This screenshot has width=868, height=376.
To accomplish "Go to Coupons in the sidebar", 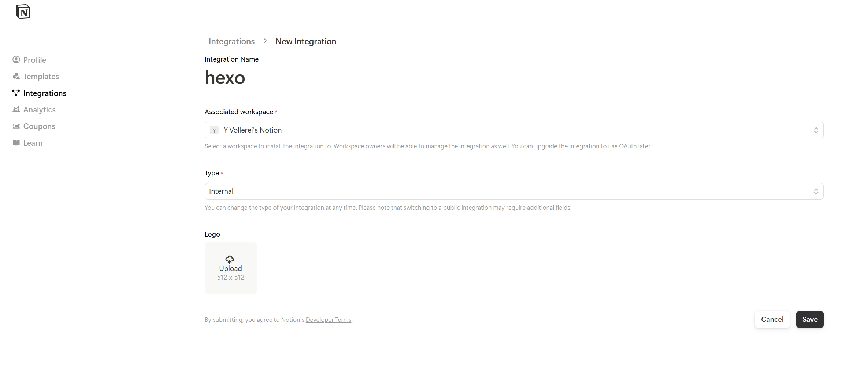I will pos(39,126).
